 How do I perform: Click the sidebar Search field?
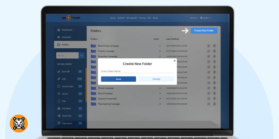click(x=67, y=56)
